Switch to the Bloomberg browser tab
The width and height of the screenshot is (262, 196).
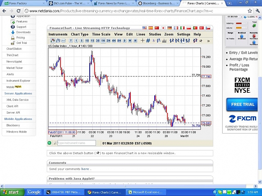pos(158,3)
